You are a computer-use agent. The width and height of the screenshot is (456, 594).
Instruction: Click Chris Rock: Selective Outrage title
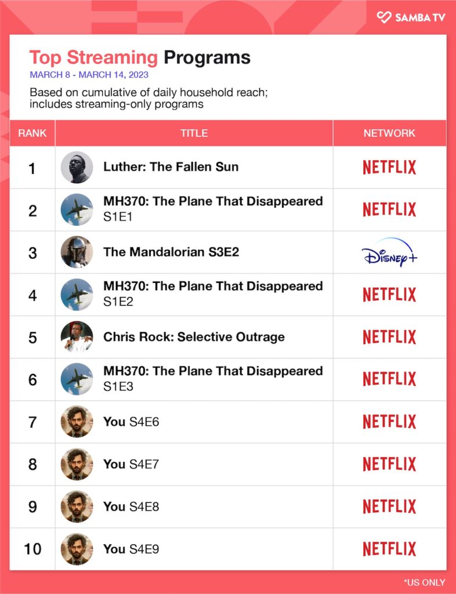coord(194,337)
